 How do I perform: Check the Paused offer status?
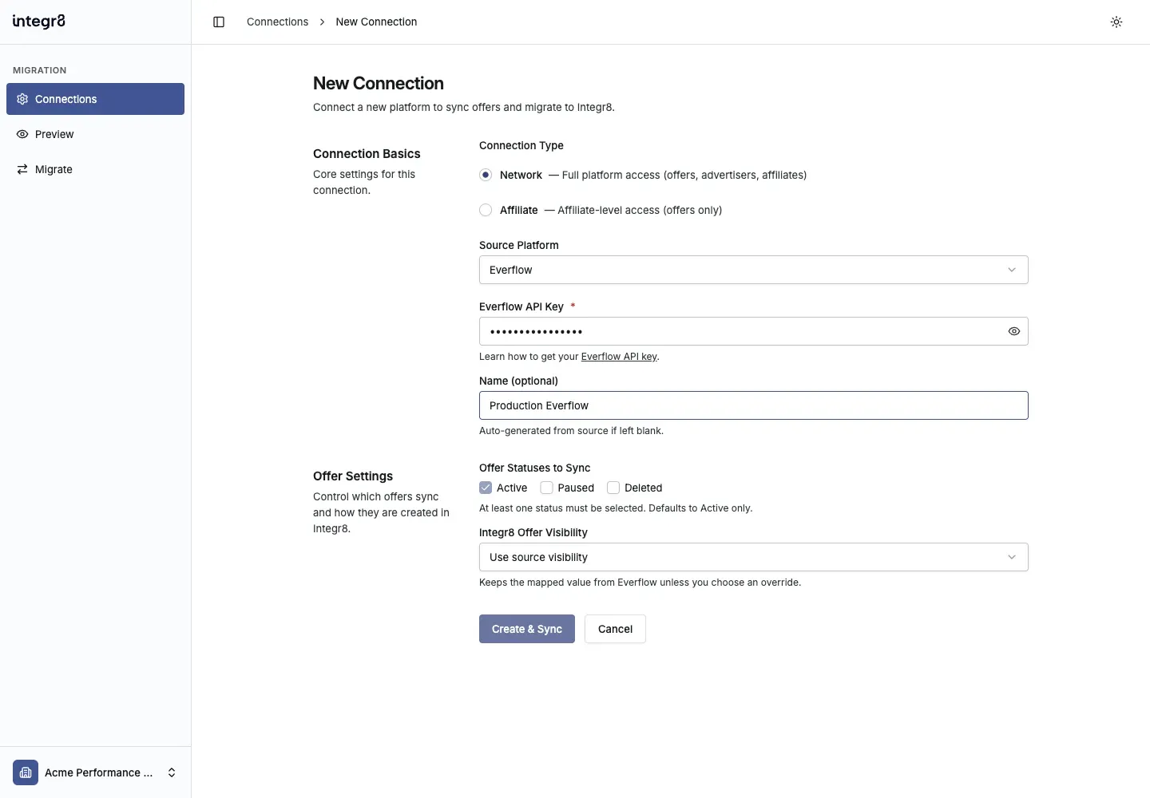[547, 488]
